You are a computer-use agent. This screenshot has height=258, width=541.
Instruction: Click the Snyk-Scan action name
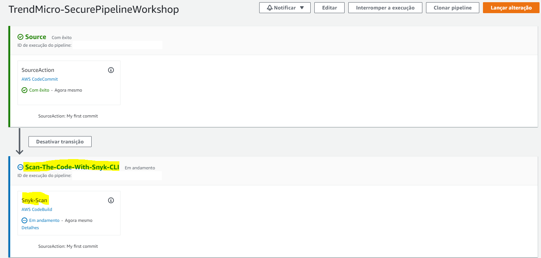pyautogui.click(x=34, y=200)
